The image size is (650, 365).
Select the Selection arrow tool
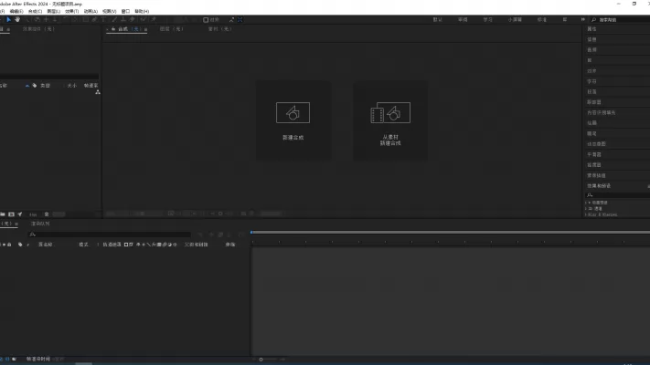pyautogui.click(x=8, y=19)
